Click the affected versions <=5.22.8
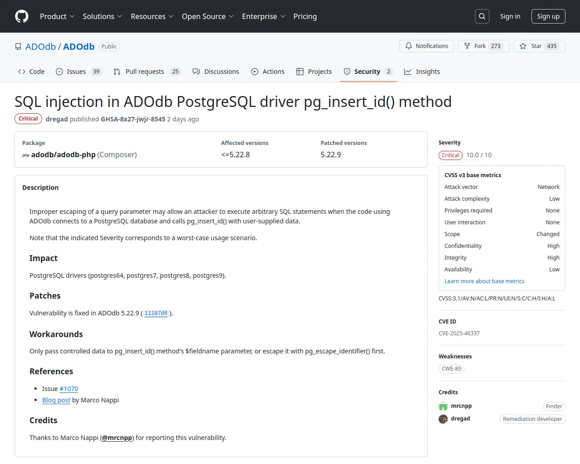 point(236,155)
